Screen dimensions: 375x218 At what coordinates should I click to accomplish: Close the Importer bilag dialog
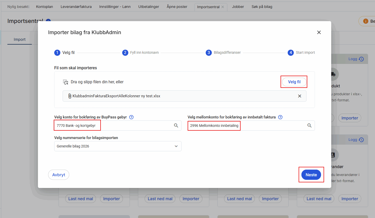[x=319, y=32]
